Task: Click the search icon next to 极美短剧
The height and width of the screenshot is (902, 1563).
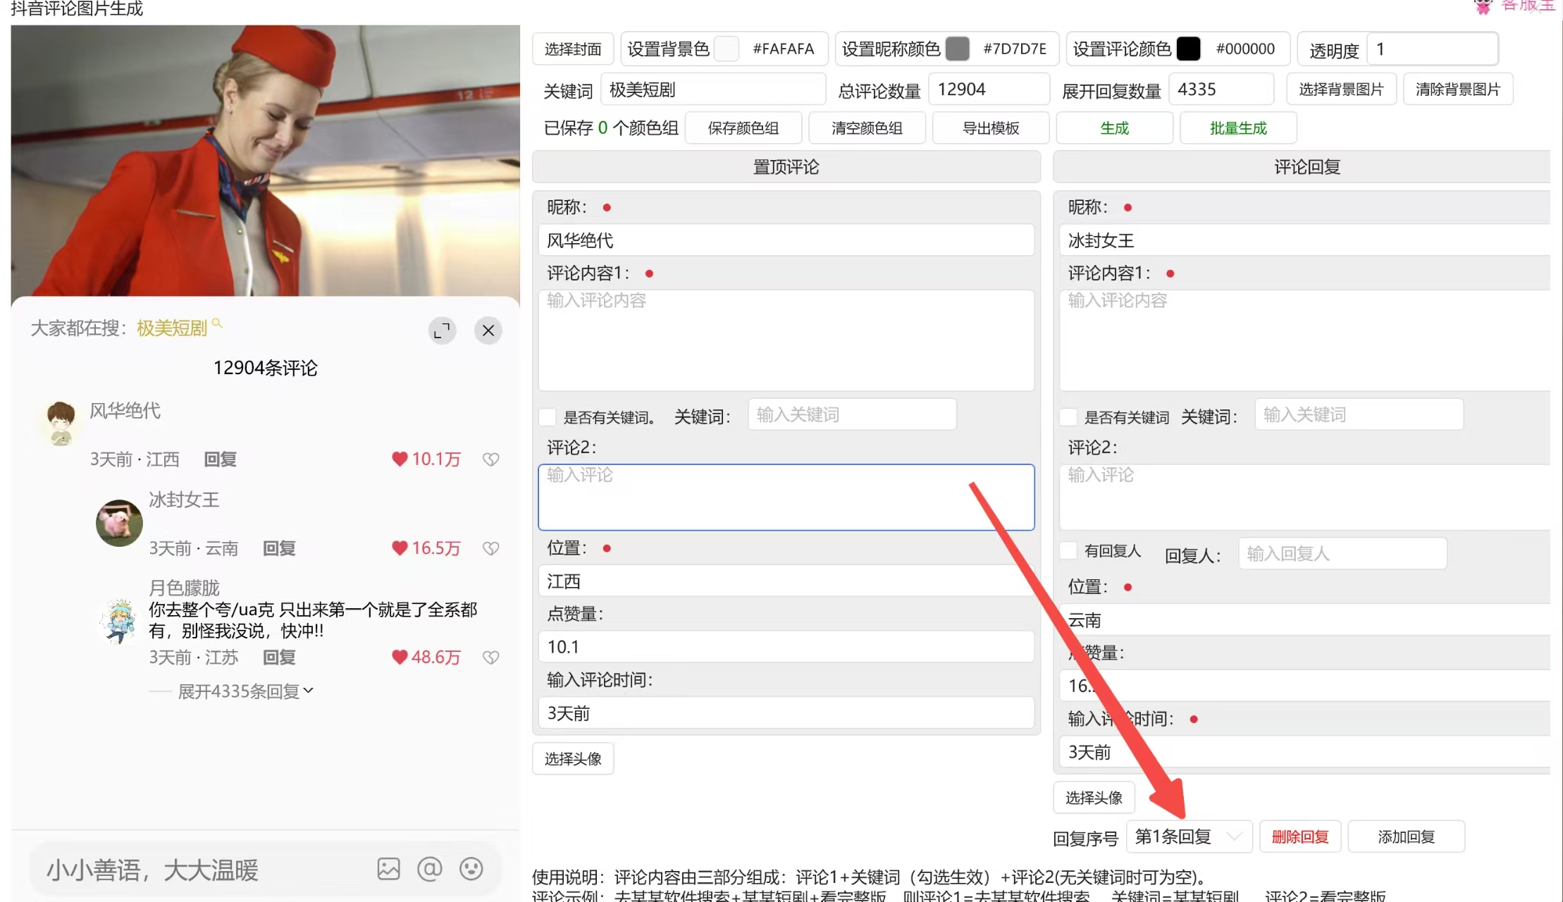Action: pyautogui.click(x=218, y=323)
